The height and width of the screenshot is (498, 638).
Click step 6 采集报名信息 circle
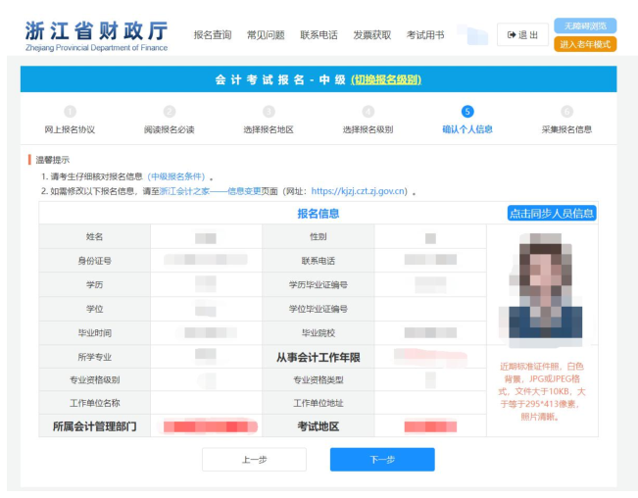tap(566, 112)
